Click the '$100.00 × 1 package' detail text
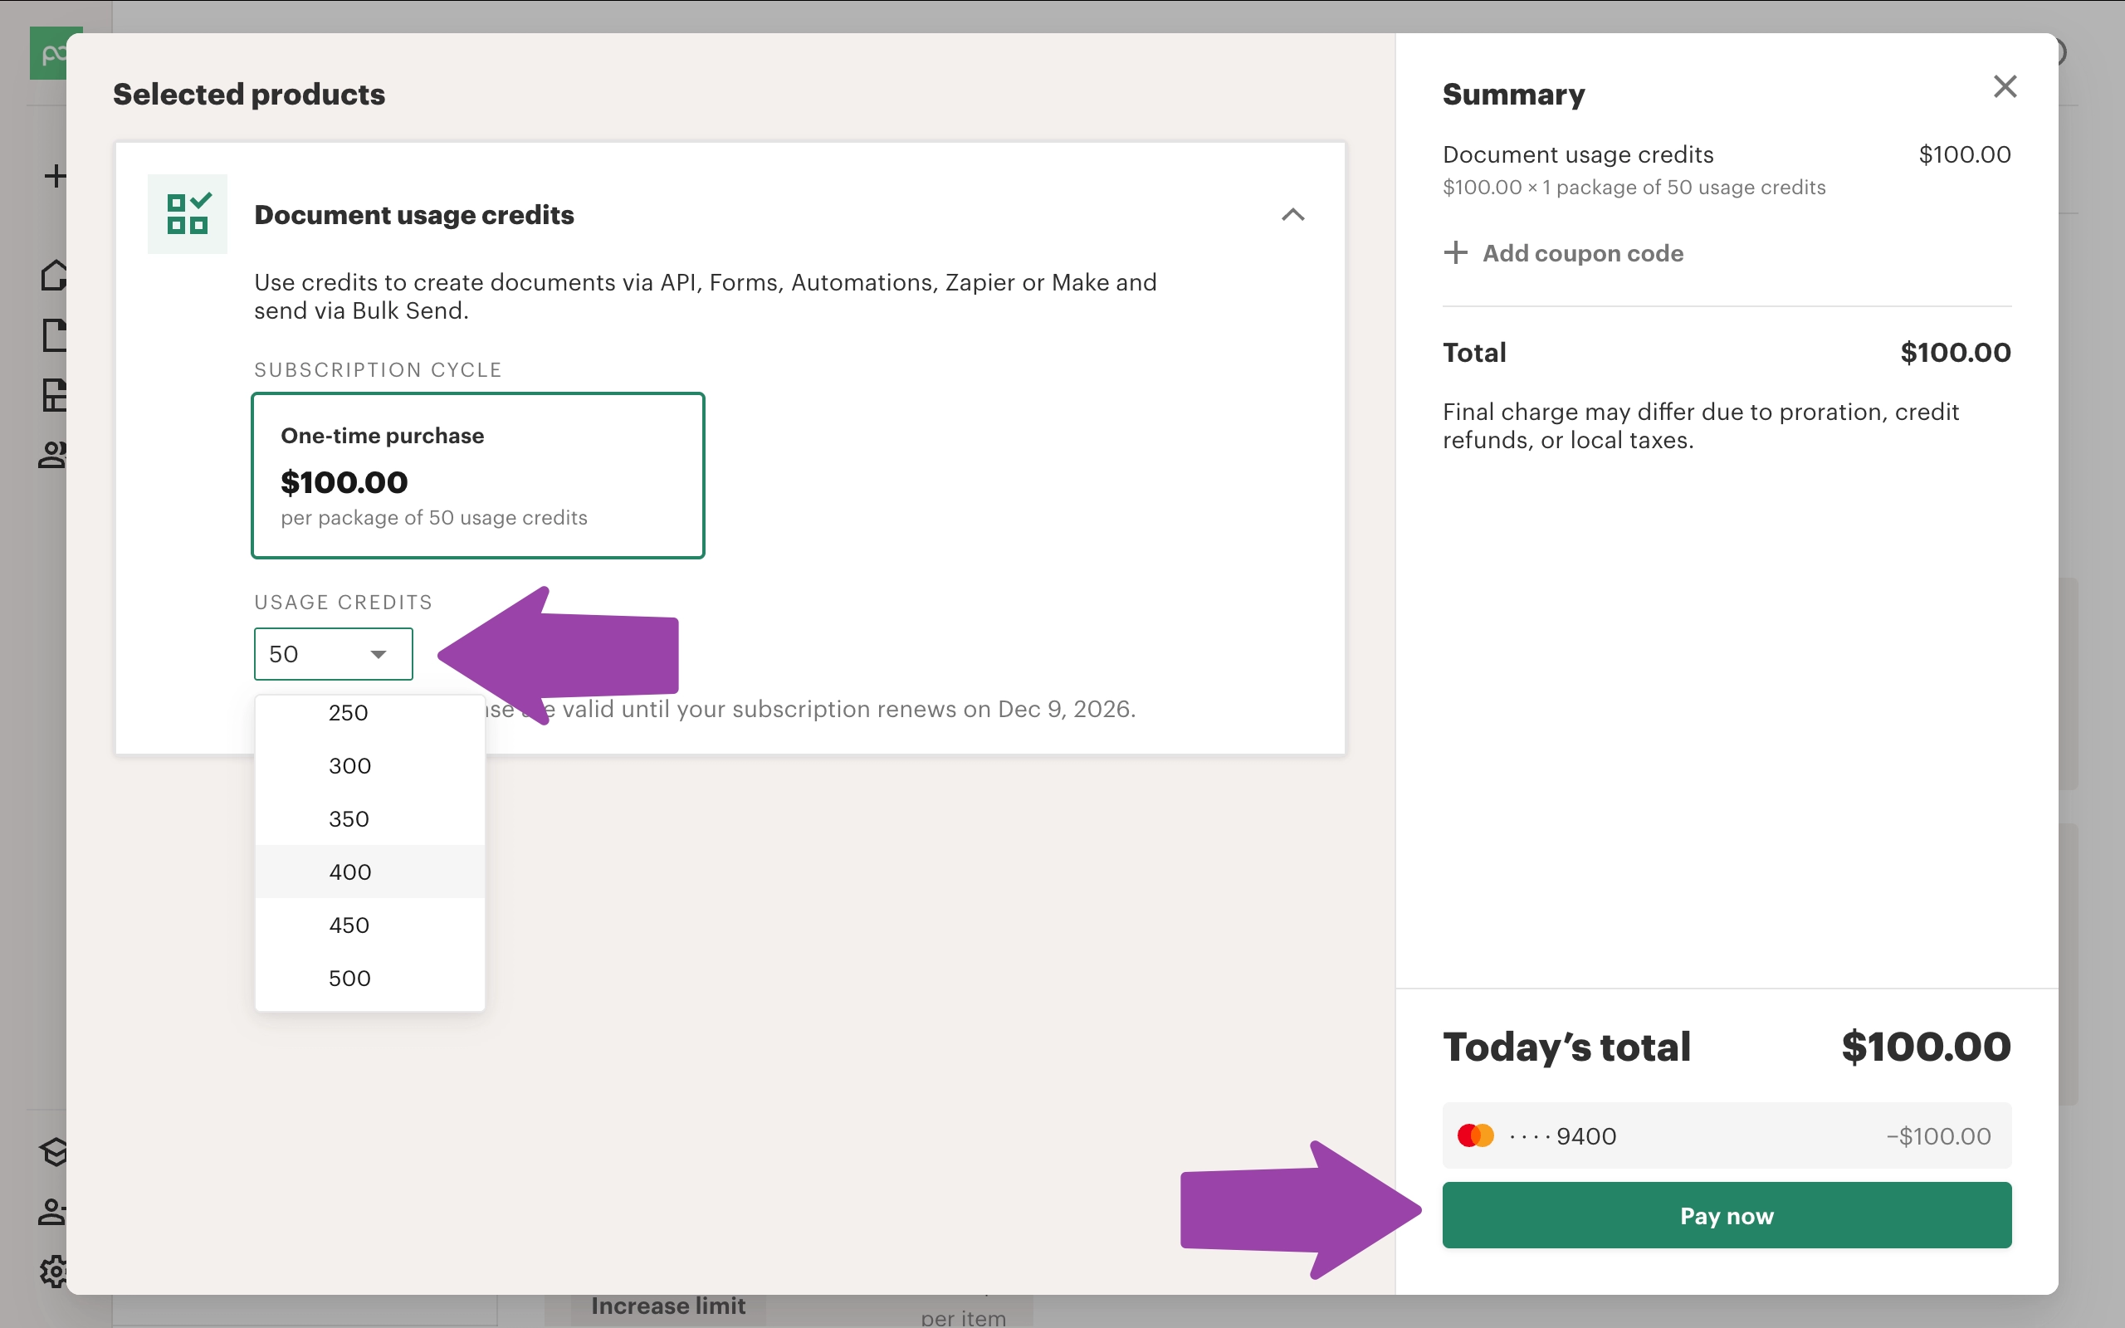 point(1634,187)
